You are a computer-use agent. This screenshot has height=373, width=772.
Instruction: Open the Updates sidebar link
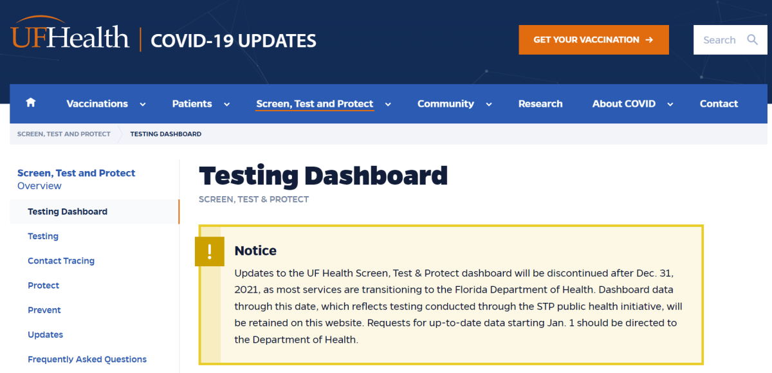click(x=45, y=334)
